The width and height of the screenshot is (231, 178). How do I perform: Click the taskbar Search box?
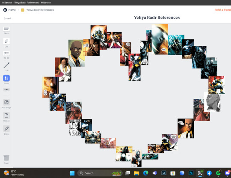coord(100,173)
